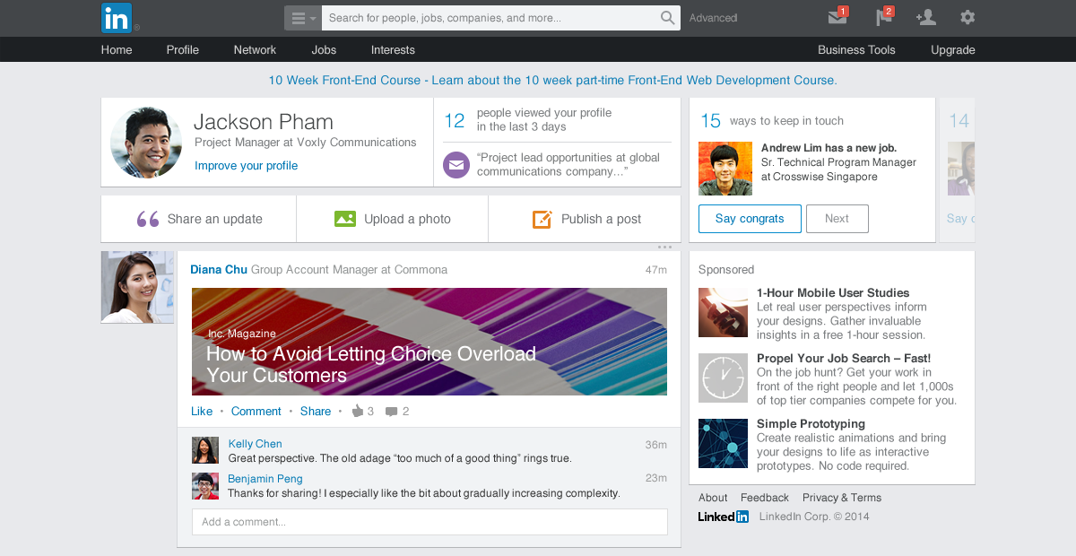
Task: Click the clock ad thumbnail
Action: click(x=723, y=378)
